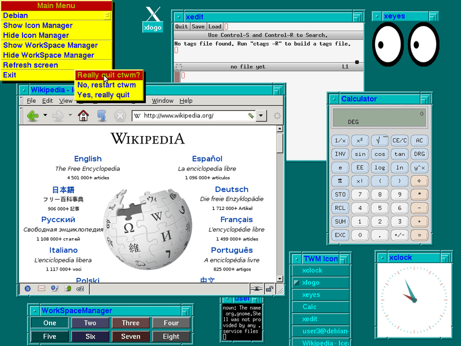Select xeyes entry in TWM Icon Manager
Viewport: 461px width, 346px height.
(x=321, y=295)
